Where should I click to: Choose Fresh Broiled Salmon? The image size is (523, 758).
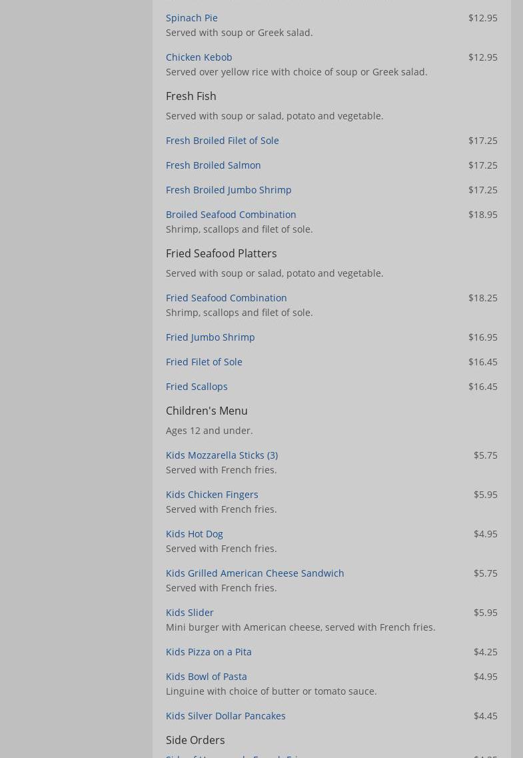(213, 165)
